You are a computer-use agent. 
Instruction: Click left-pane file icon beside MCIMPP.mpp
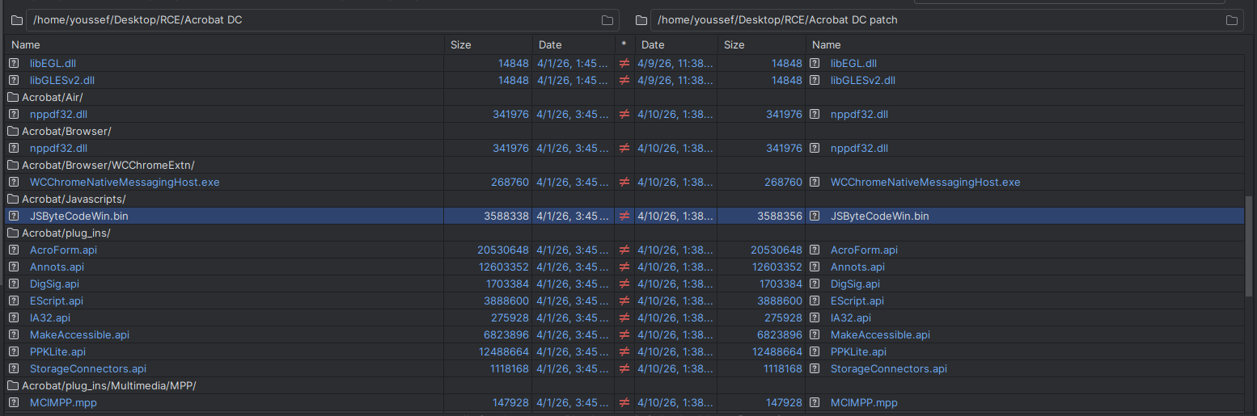point(14,402)
